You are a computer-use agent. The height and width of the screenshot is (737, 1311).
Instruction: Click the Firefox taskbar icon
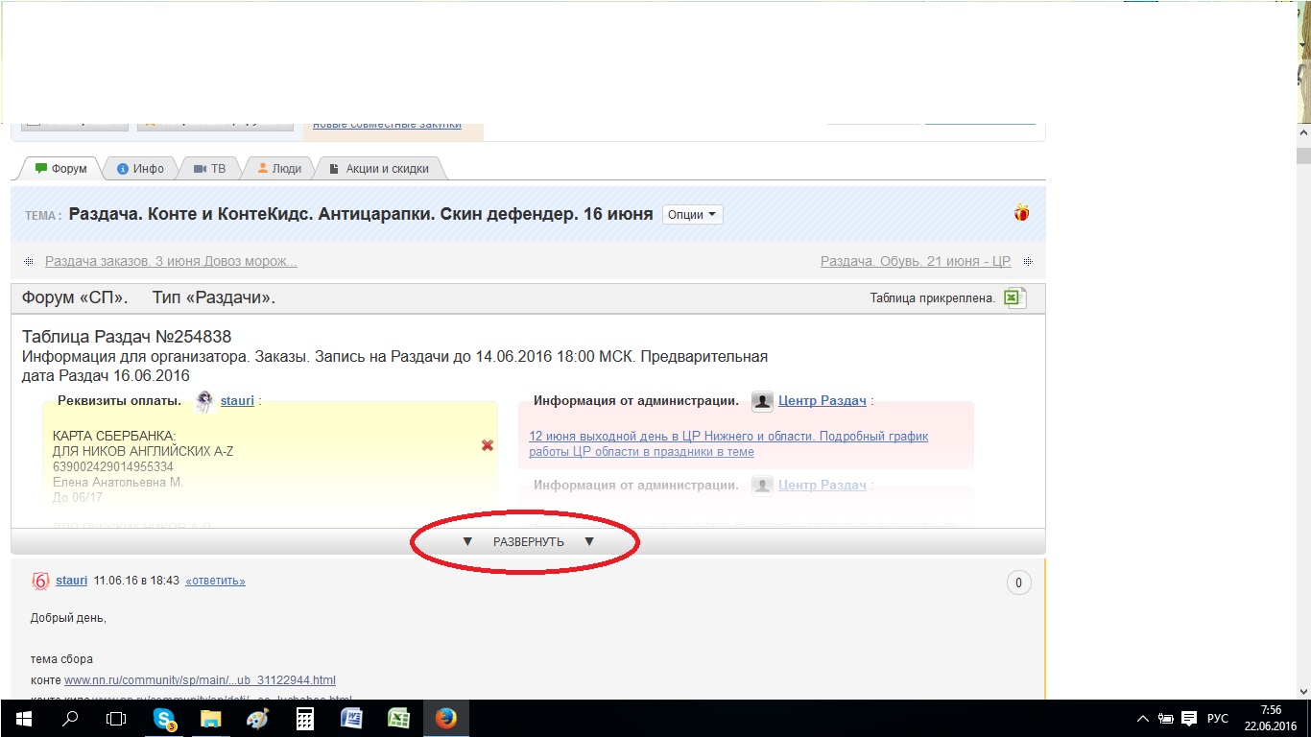[x=446, y=719]
